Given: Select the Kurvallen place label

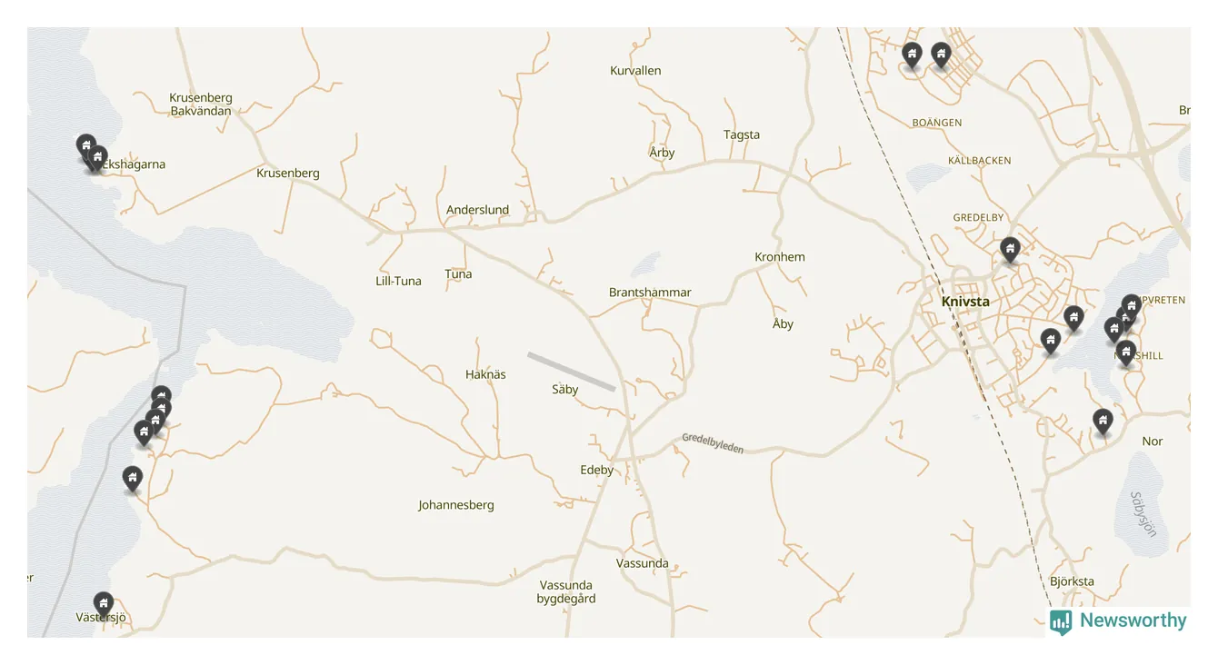Looking at the screenshot, I should 635,70.
